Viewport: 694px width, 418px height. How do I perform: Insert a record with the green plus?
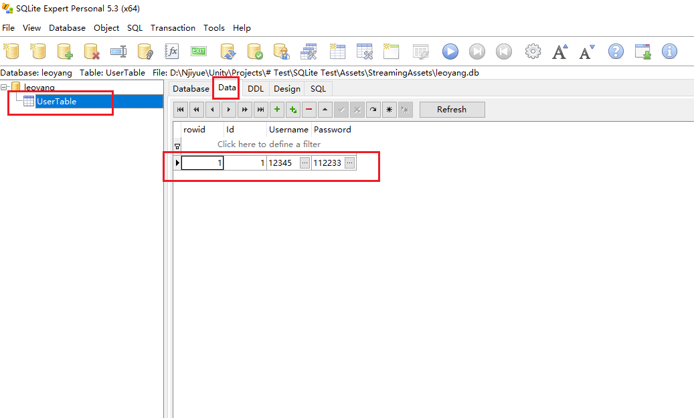(x=277, y=109)
